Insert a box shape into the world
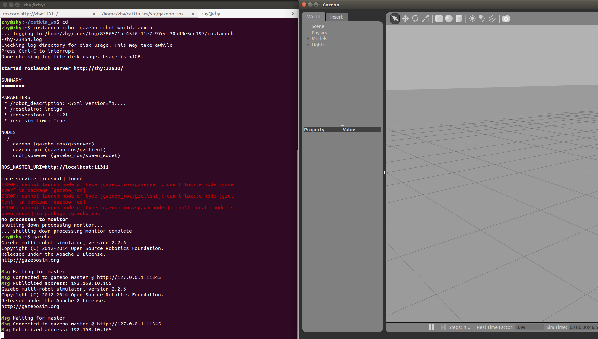Viewport: 598px width, 339px height. (x=439, y=18)
